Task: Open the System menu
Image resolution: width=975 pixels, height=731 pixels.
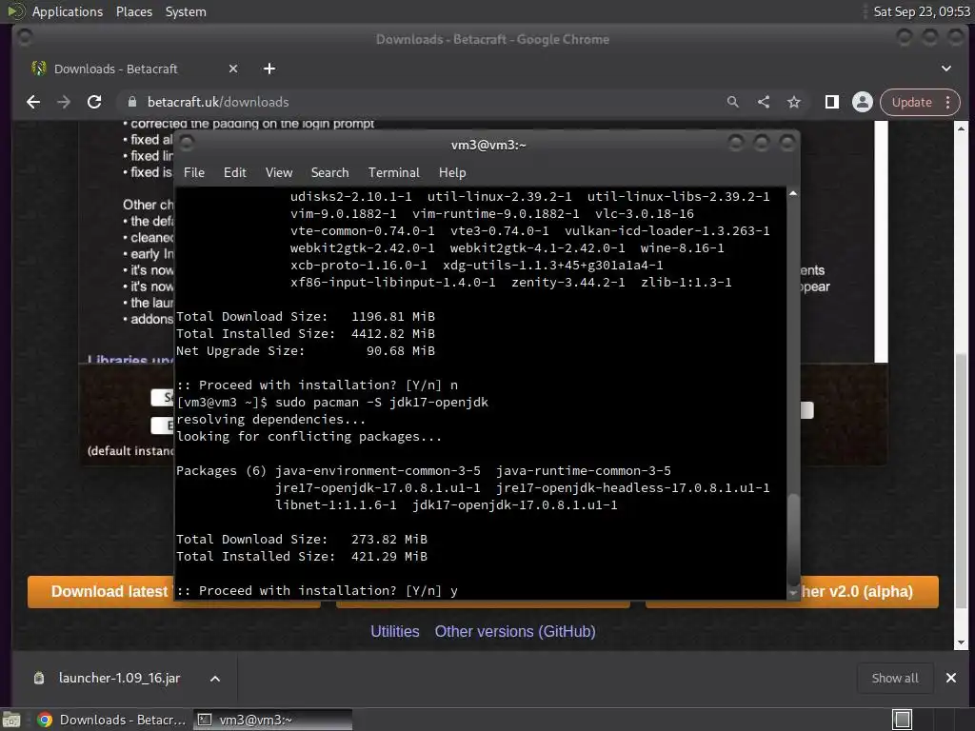Action: point(186,11)
